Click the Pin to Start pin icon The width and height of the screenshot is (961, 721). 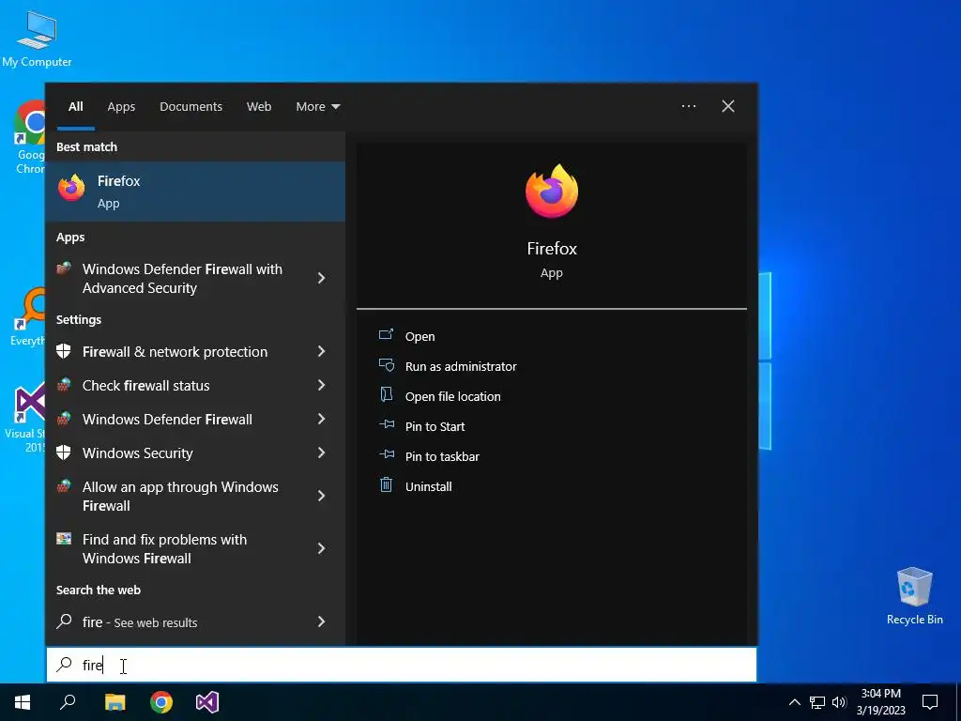click(x=386, y=424)
